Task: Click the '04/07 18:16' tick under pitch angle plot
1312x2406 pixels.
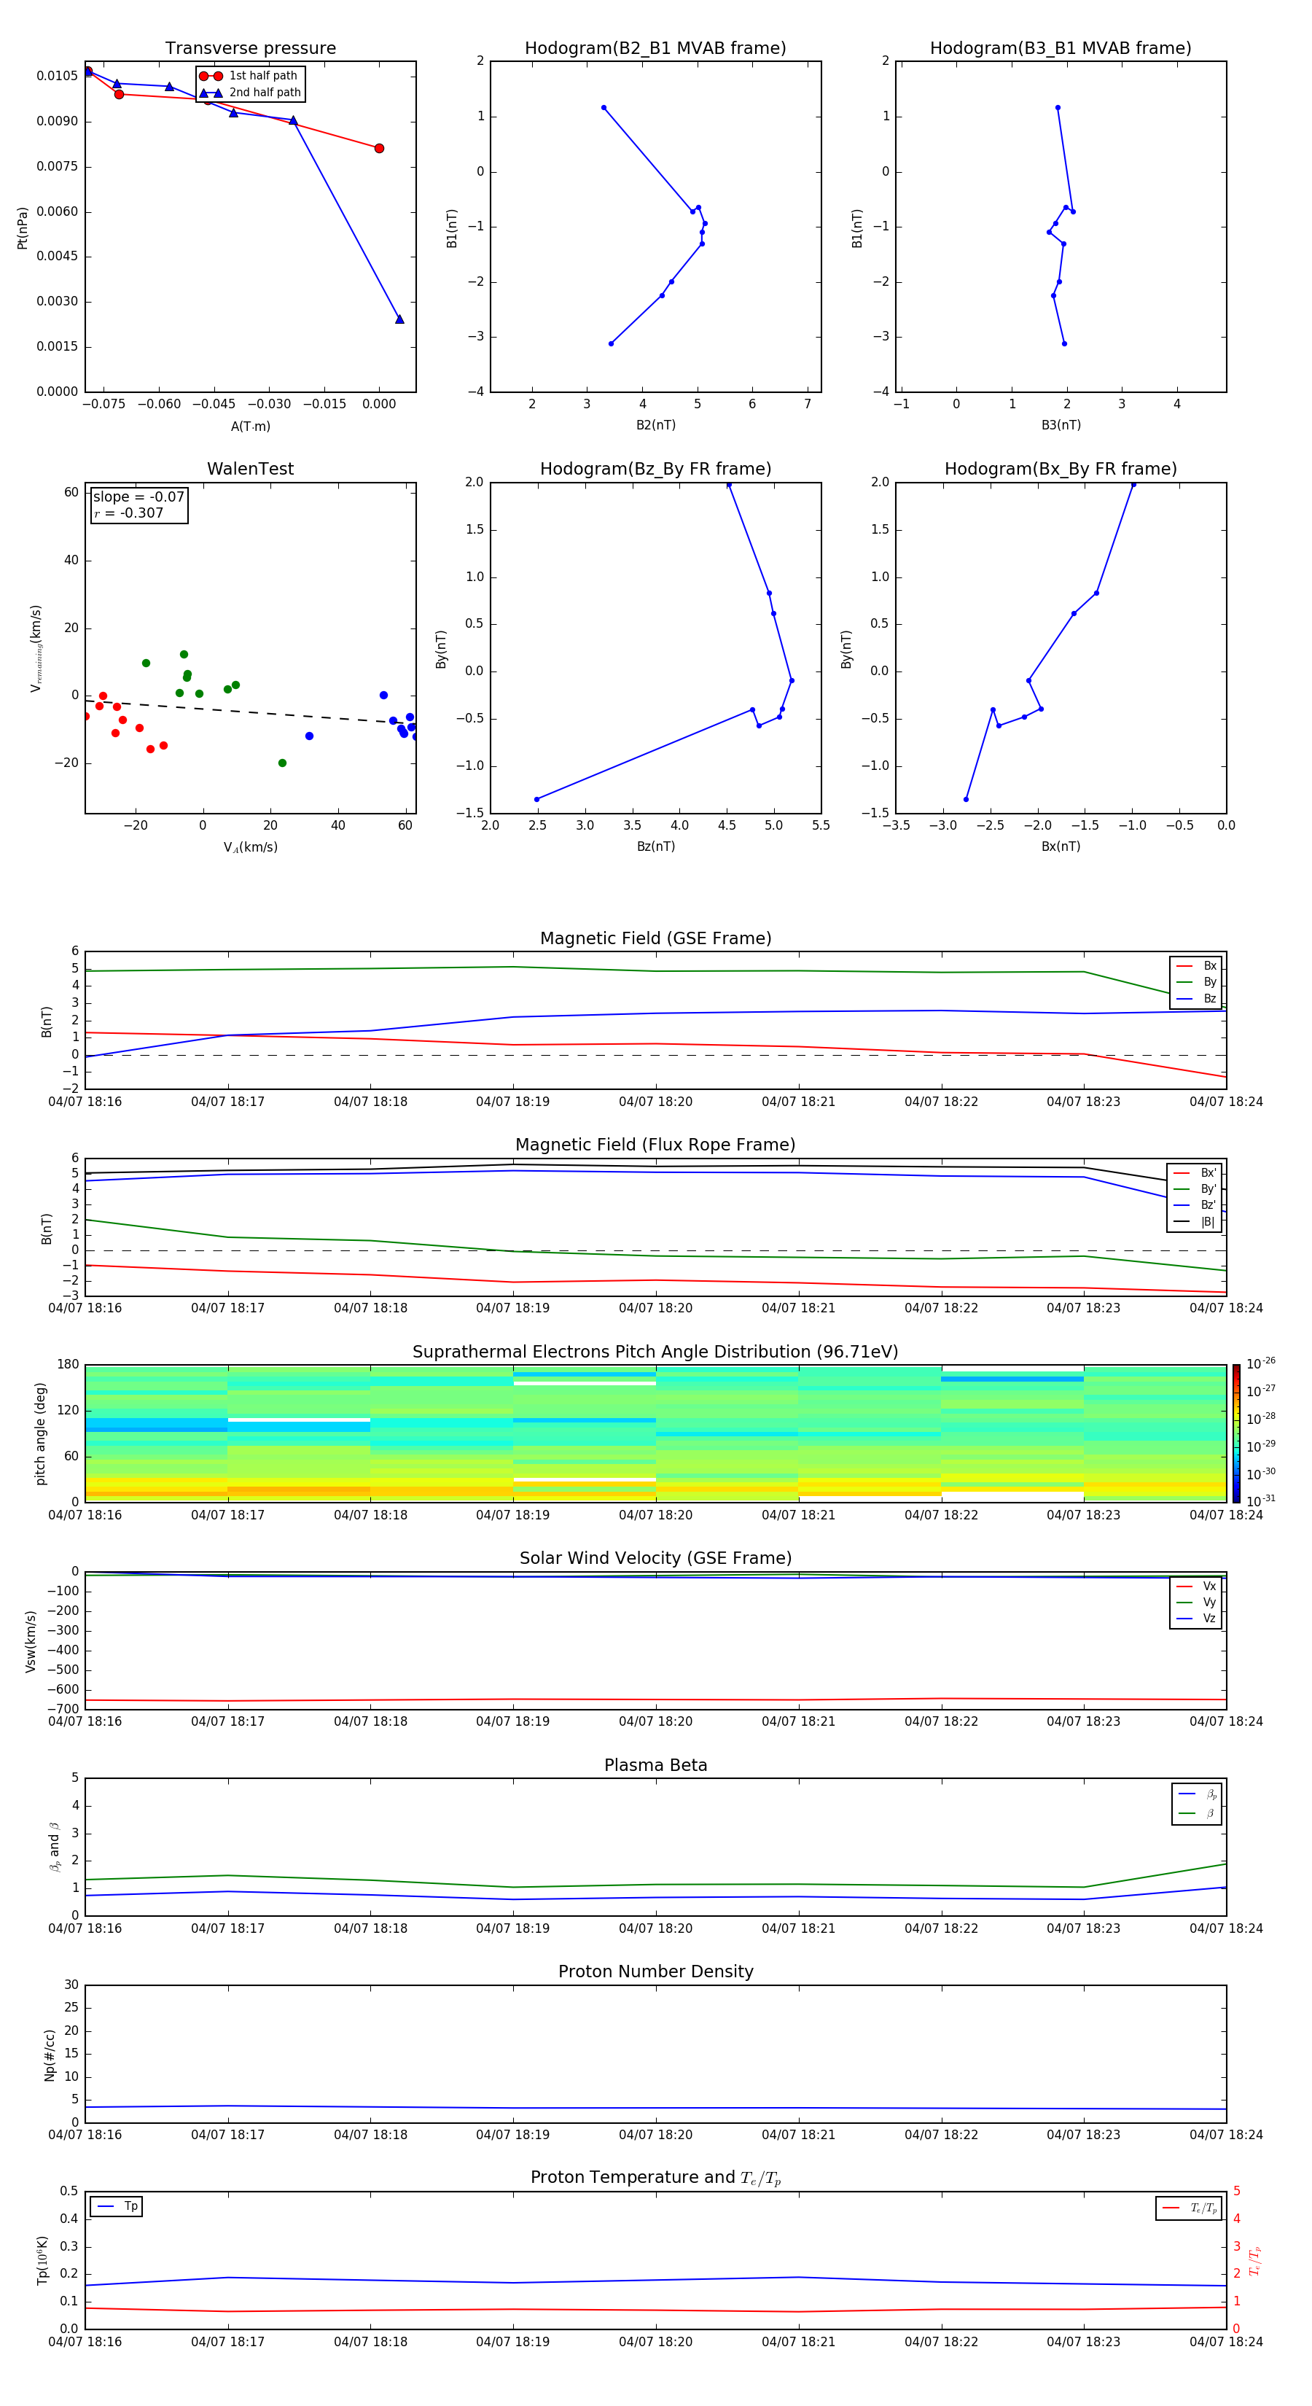Action: tap(85, 1515)
